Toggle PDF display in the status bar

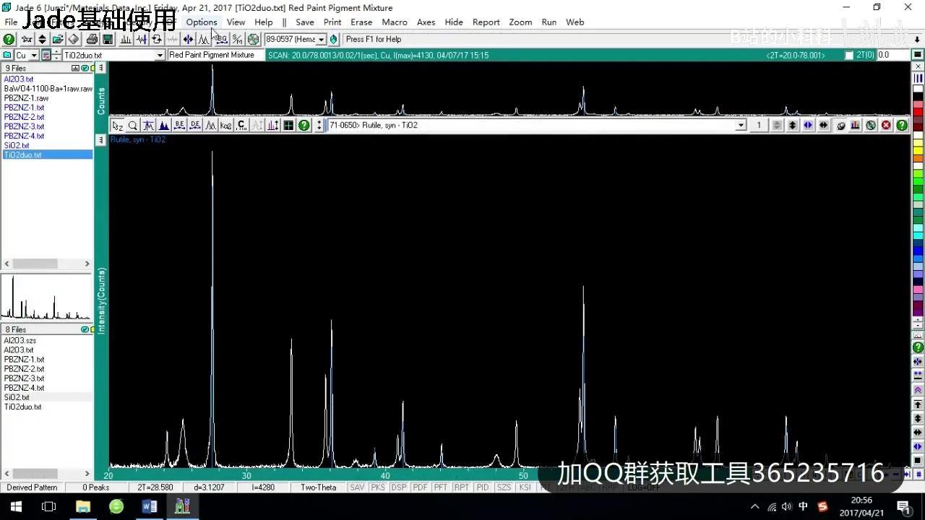(420, 487)
